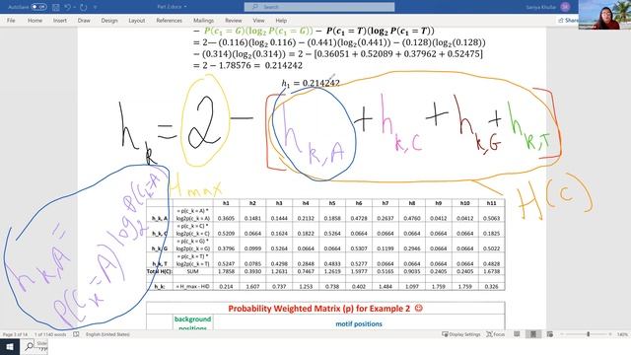Click the zoom percentage level
631x355 pixels.
click(622, 334)
